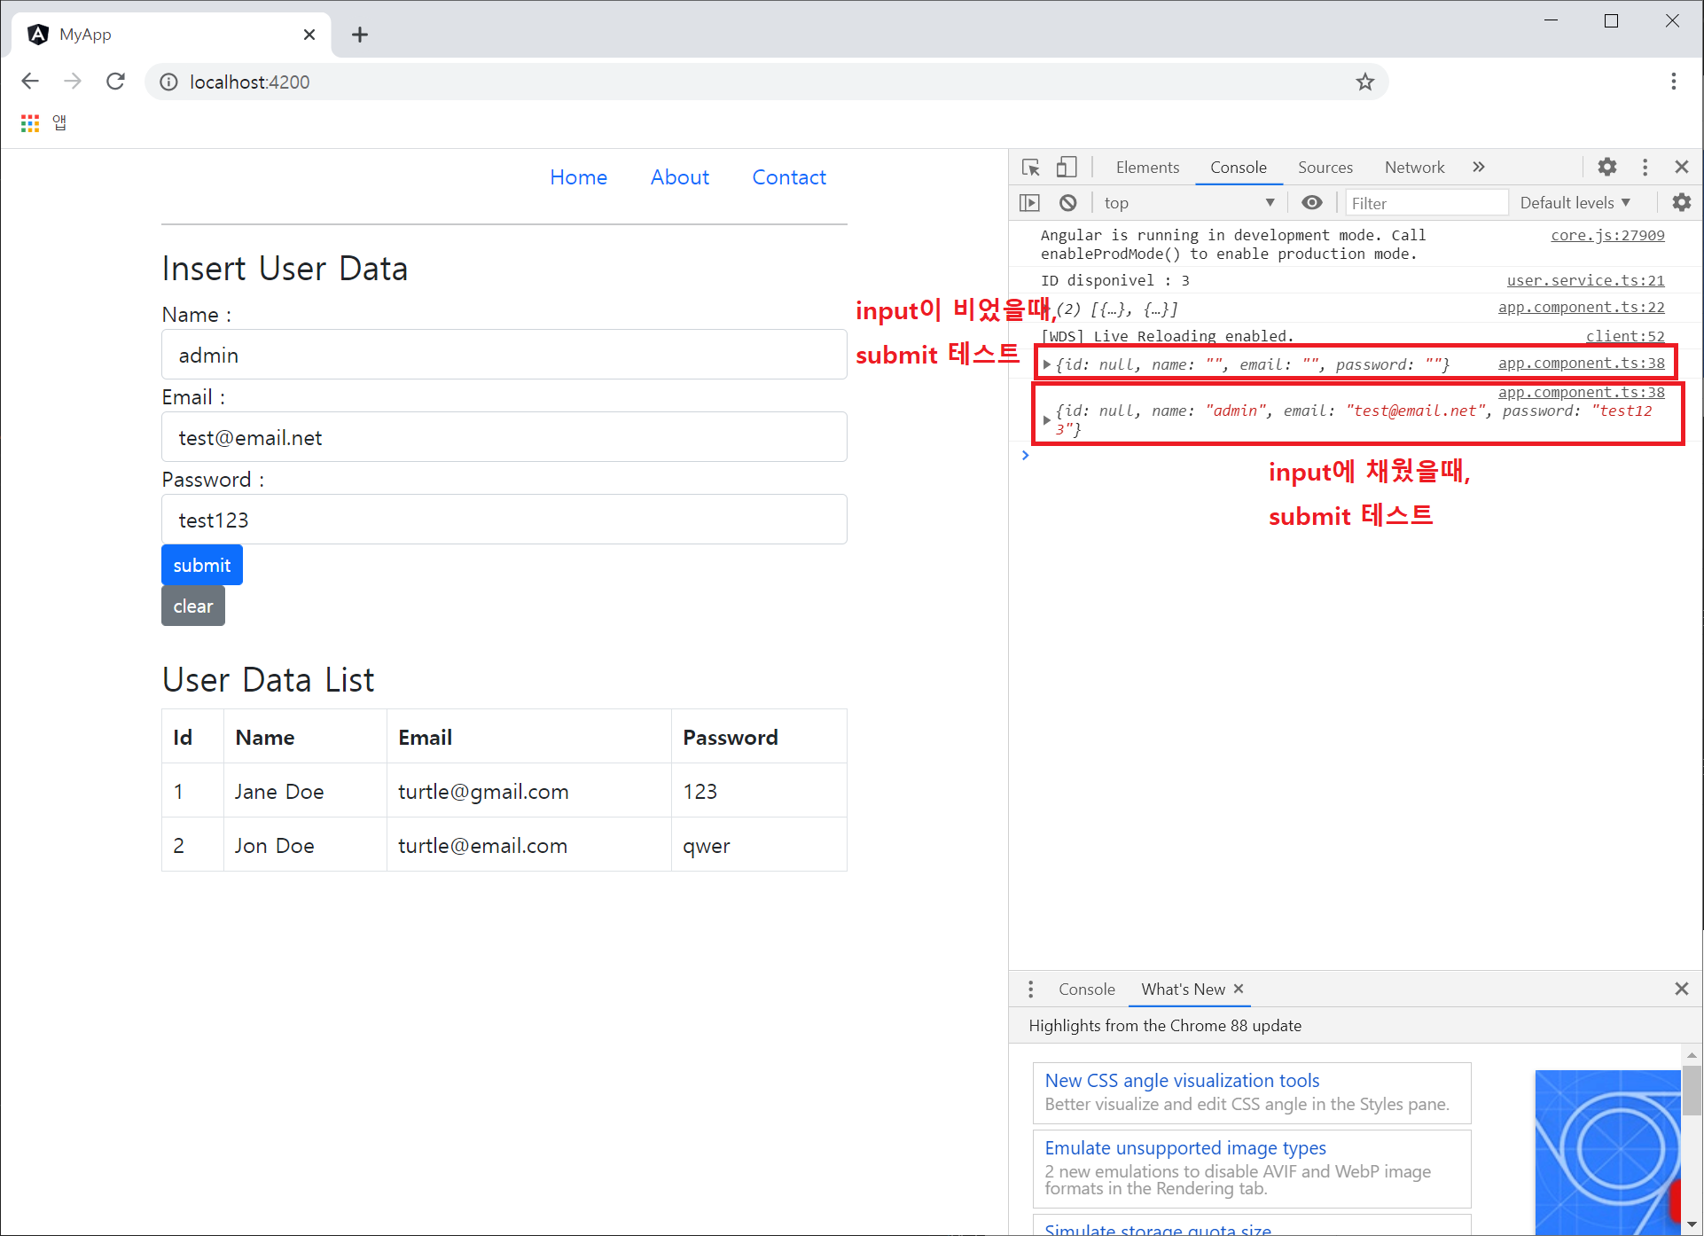
Task: Click the inspect element picker icon
Action: [1030, 168]
